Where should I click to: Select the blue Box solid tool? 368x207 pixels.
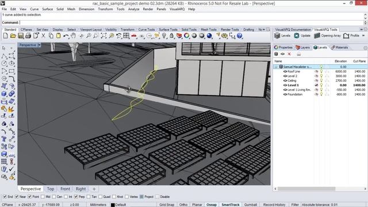tap(4, 94)
